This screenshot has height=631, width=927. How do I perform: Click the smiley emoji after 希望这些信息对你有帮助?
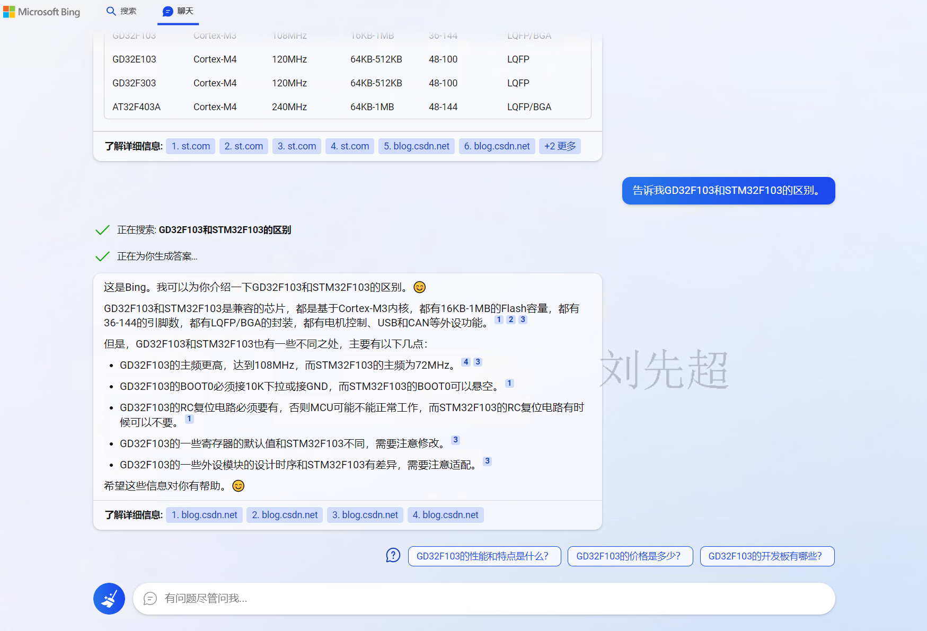[x=239, y=486]
